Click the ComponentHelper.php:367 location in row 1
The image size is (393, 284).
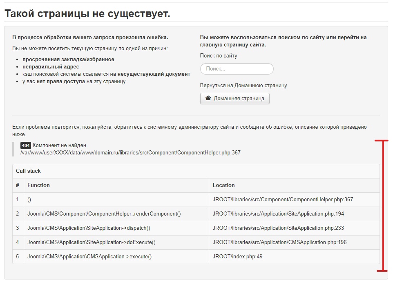click(x=283, y=200)
